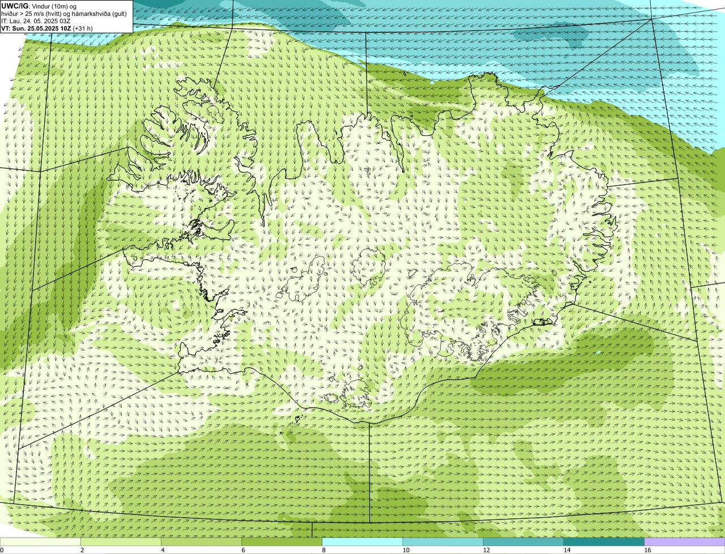Click the legend label "12"
This screenshot has width=725, height=554.
(x=486, y=550)
